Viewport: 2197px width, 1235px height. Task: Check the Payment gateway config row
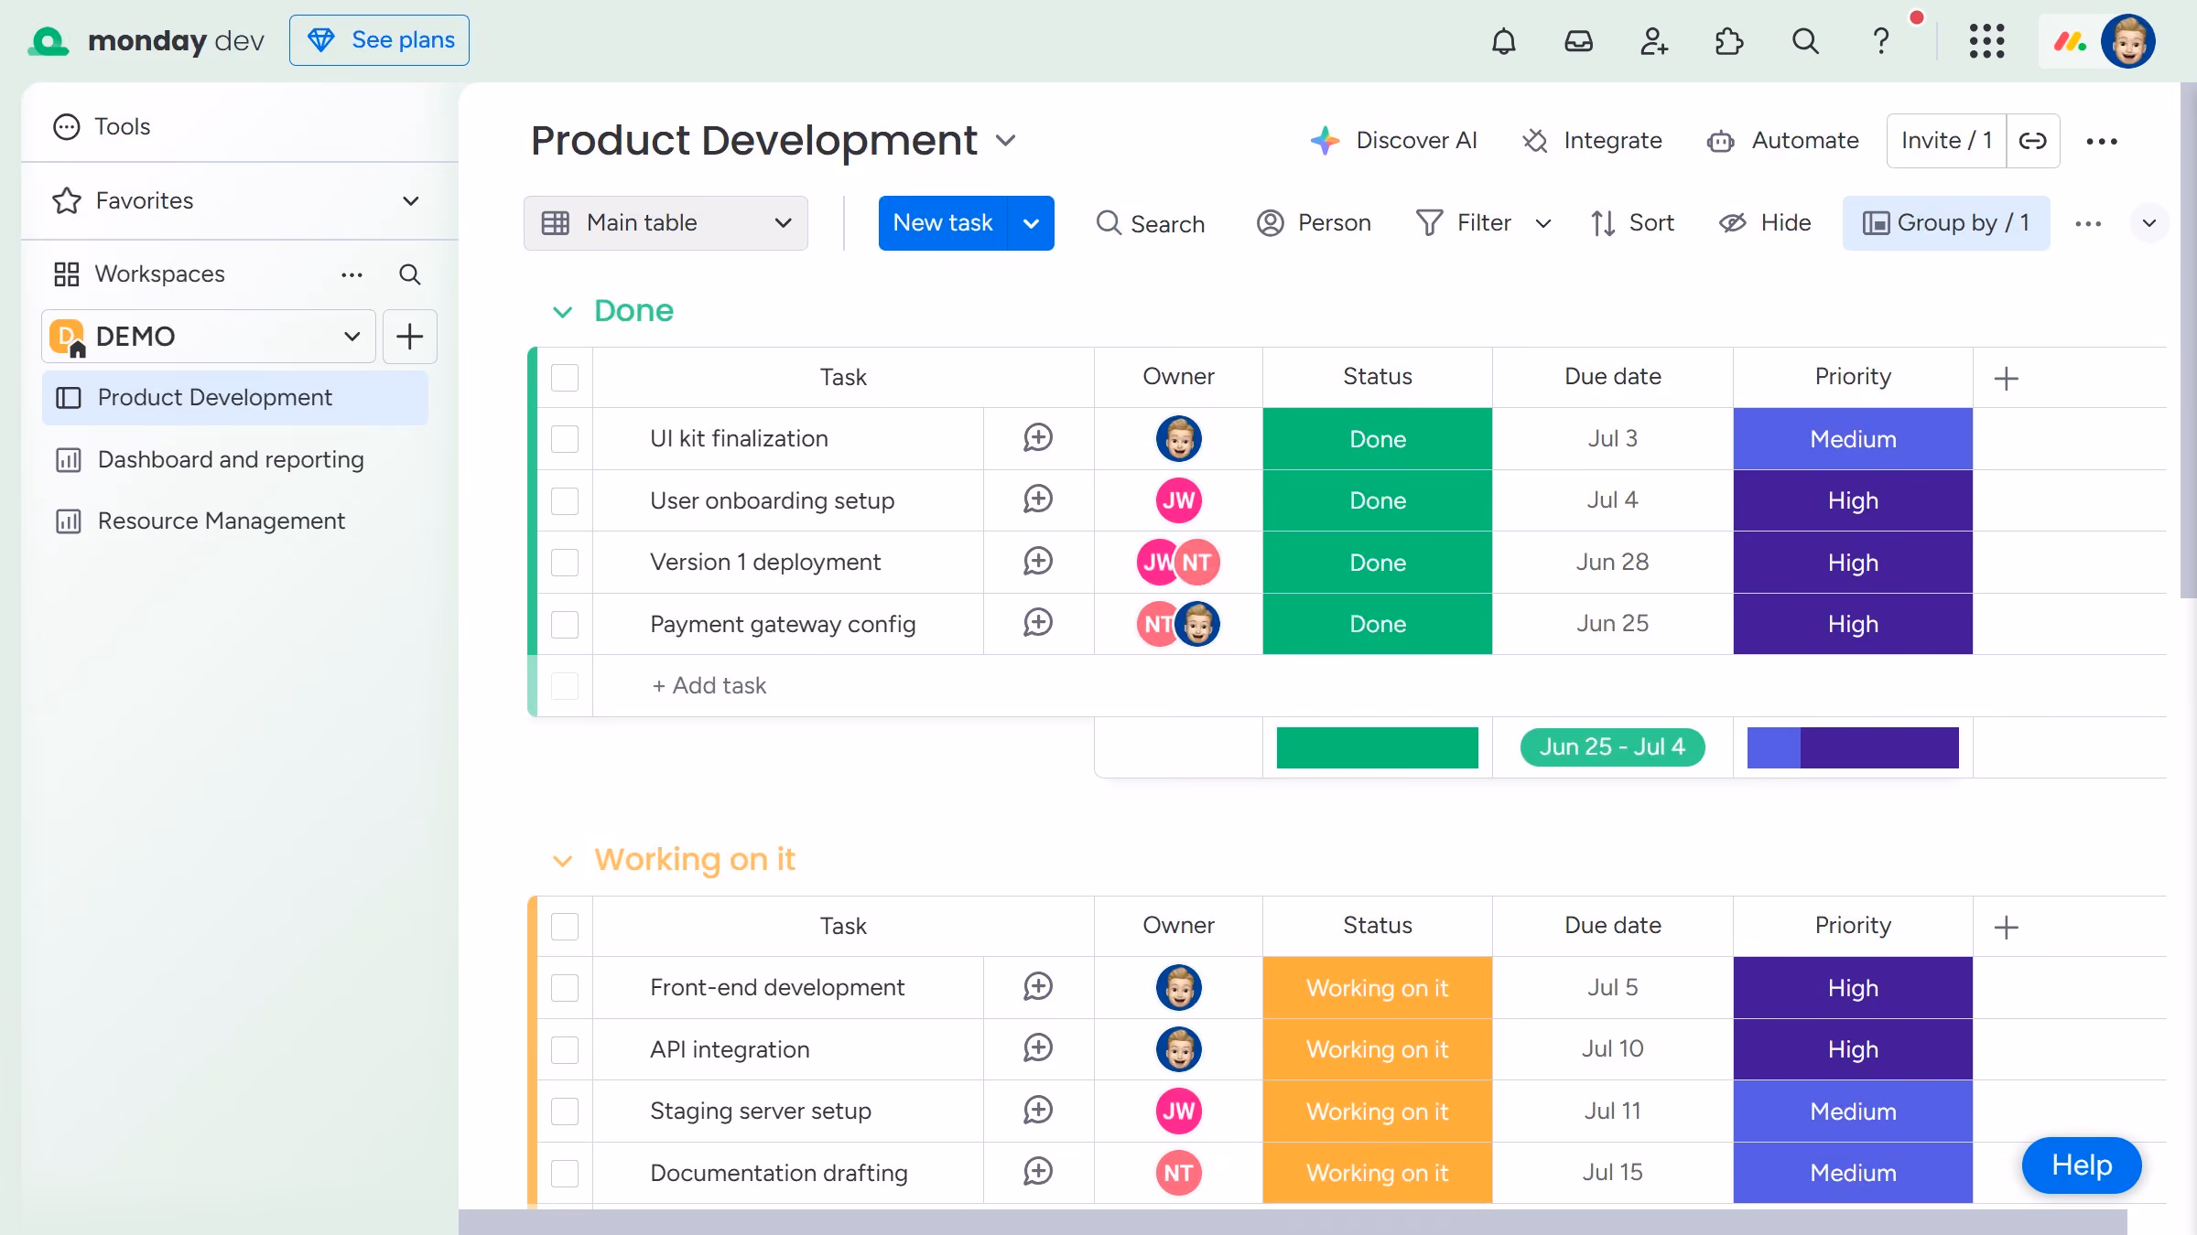pos(565,624)
